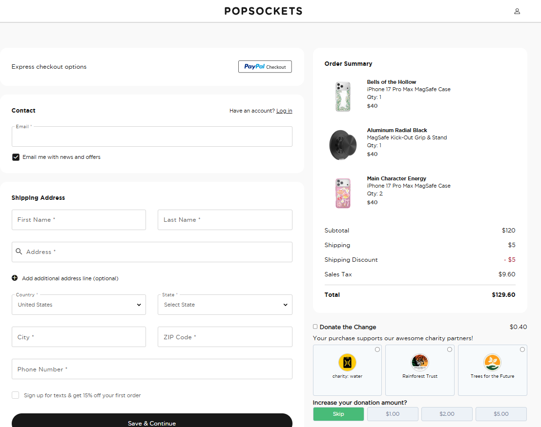Click the plus icon next to additional address line
The width and height of the screenshot is (541, 427).
pos(14,278)
